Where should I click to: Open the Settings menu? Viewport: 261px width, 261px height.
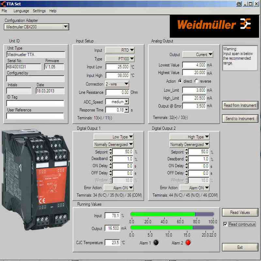(x=39, y=11)
